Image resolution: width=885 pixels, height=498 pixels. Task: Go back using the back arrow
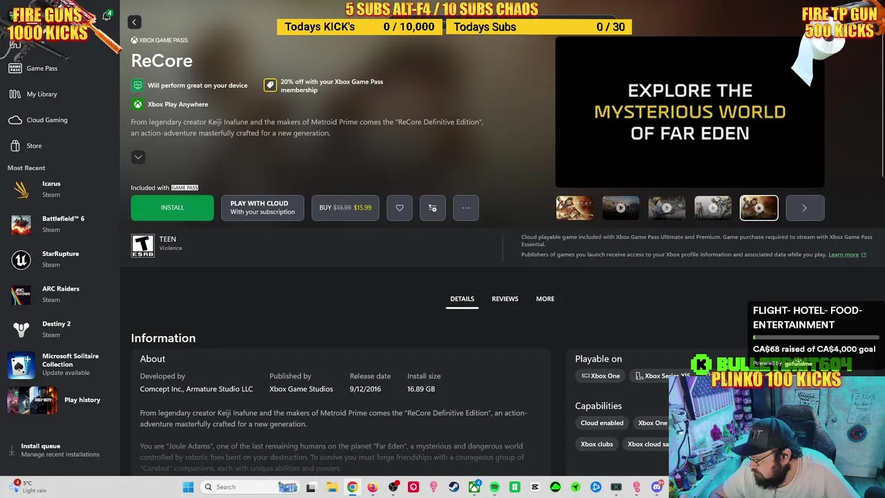134,22
